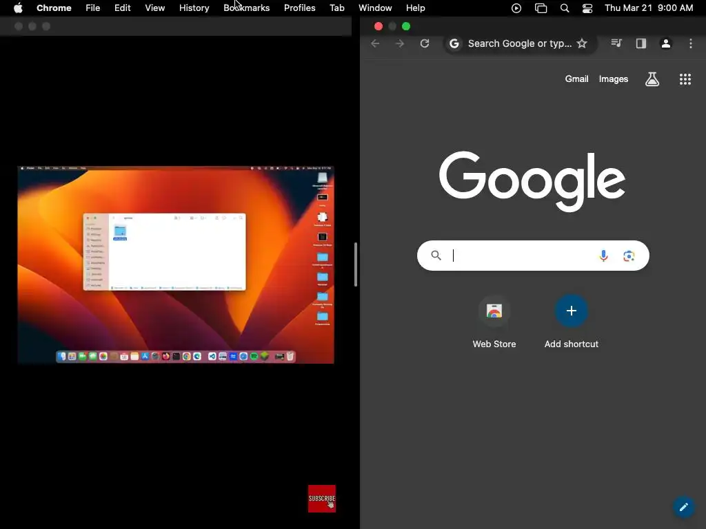This screenshot has width=706, height=529.
Task: Open the Chrome profile icon
Action: [665, 43]
